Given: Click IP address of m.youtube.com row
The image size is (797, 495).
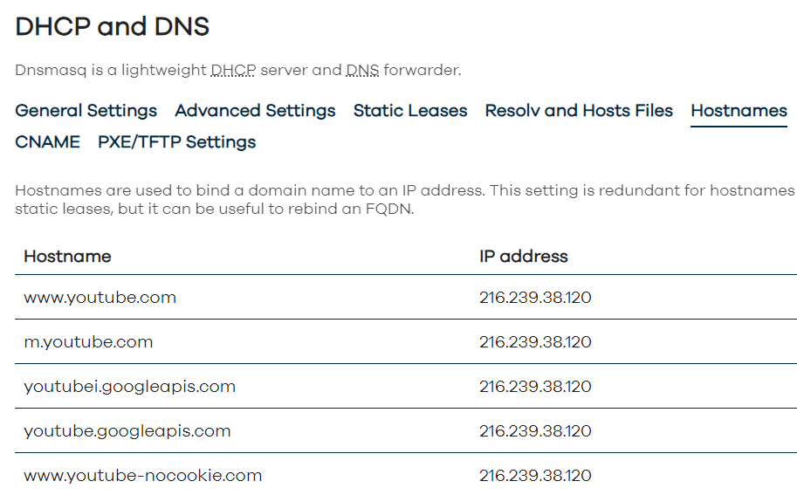Looking at the screenshot, I should [535, 342].
